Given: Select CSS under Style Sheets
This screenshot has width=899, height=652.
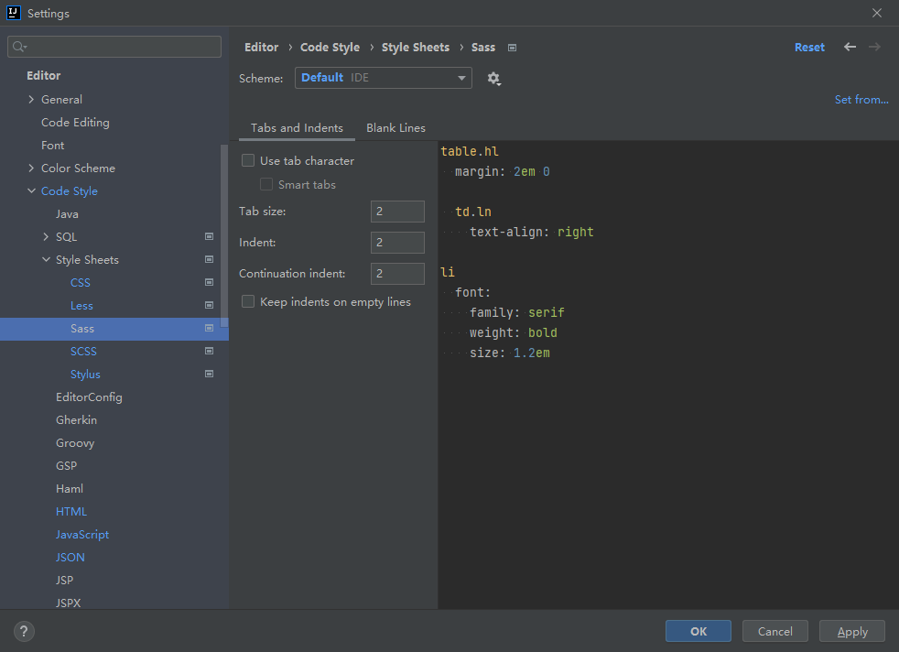Looking at the screenshot, I should click(81, 283).
